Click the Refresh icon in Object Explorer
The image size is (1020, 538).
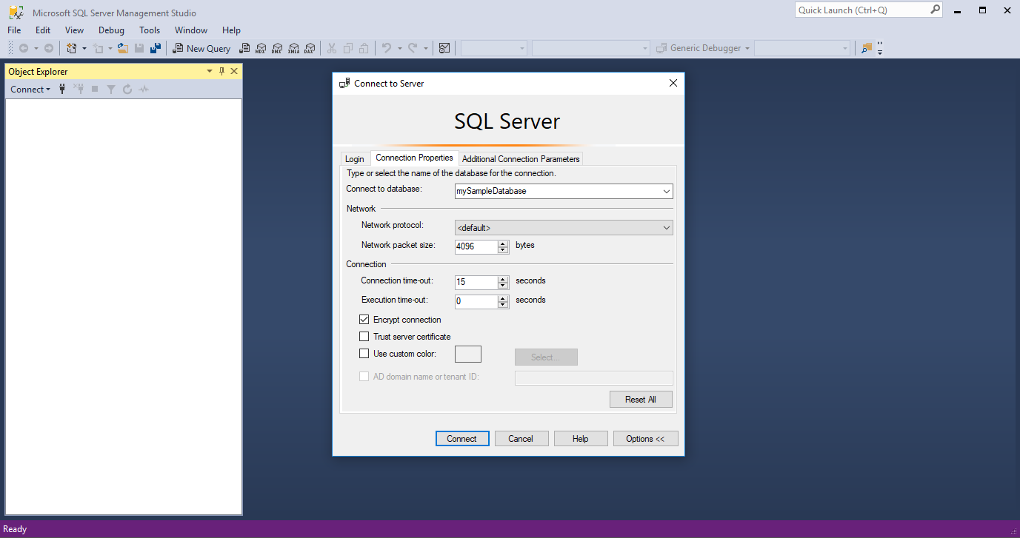click(127, 89)
